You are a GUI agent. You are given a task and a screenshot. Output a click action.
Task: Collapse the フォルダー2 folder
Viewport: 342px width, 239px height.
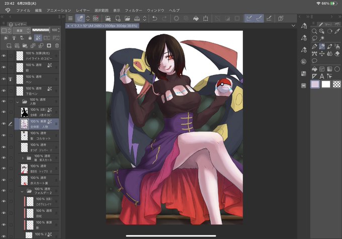pyautogui.click(x=22, y=191)
